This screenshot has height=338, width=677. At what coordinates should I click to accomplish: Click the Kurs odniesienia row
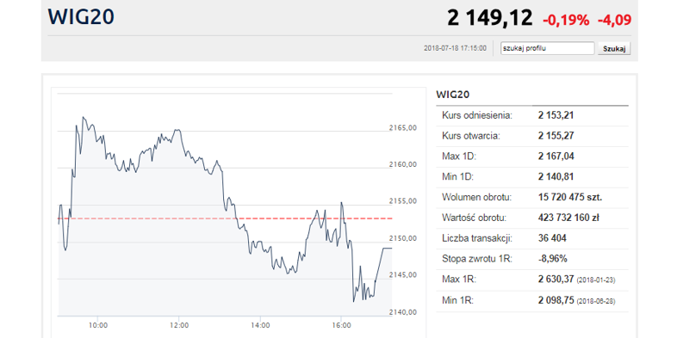click(x=532, y=115)
